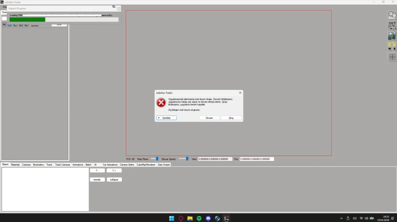Open the notification center icon

392,218
